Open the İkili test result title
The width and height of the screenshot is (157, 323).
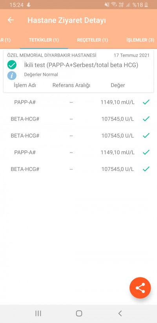[81, 65]
